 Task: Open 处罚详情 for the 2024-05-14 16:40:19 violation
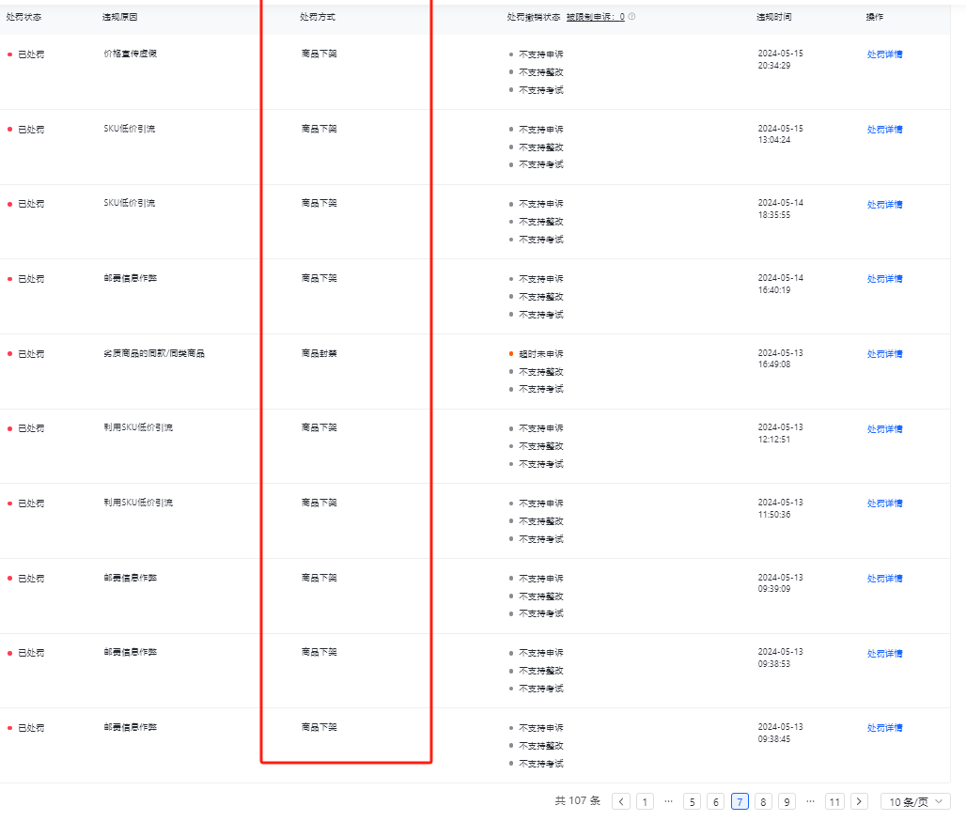point(884,279)
